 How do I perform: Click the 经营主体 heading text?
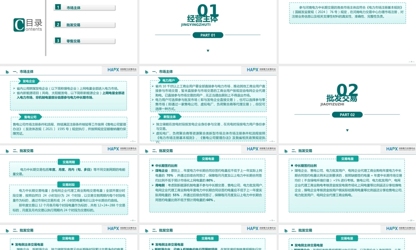(203, 19)
